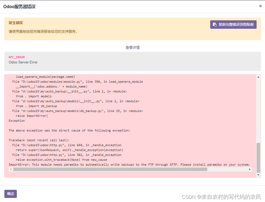The image size is (265, 202).
Task: Click the Odoo服务器错误 dialog title
Action: (19, 6)
